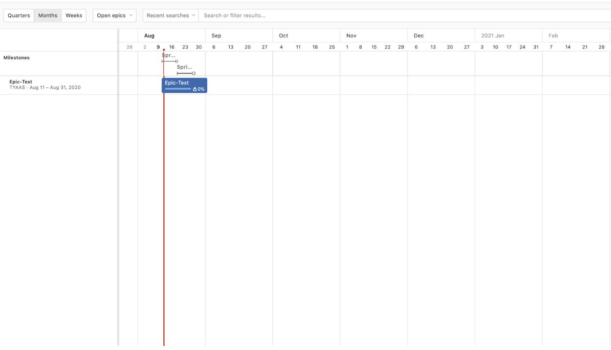Image resolution: width=611 pixels, height=350 pixels.
Task: Open the Open epics state dropdown
Action: point(114,16)
